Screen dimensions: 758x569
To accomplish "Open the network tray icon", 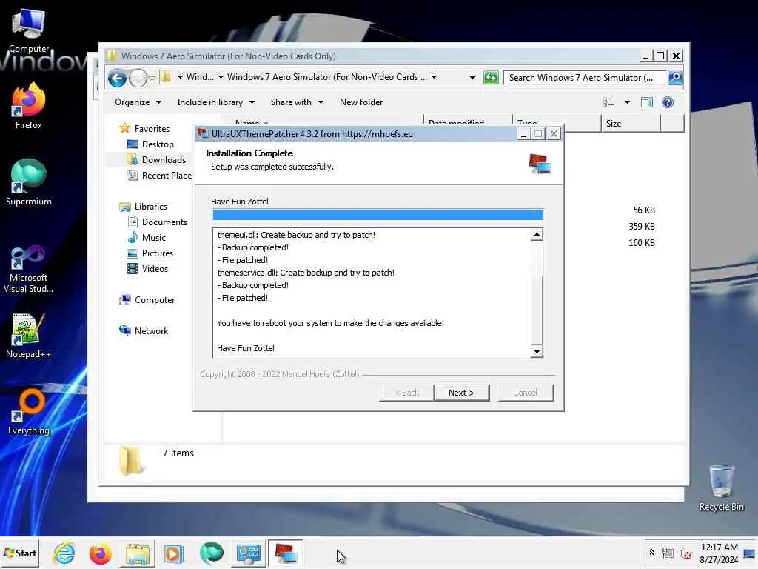I will click(668, 553).
